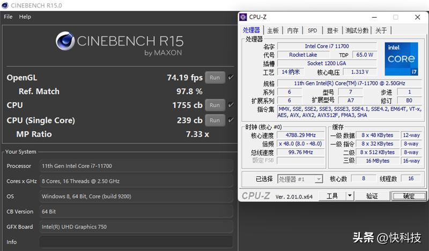The image size is (429, 251).
Task: Open the File menu in Cinebench
Action: click(x=8, y=17)
